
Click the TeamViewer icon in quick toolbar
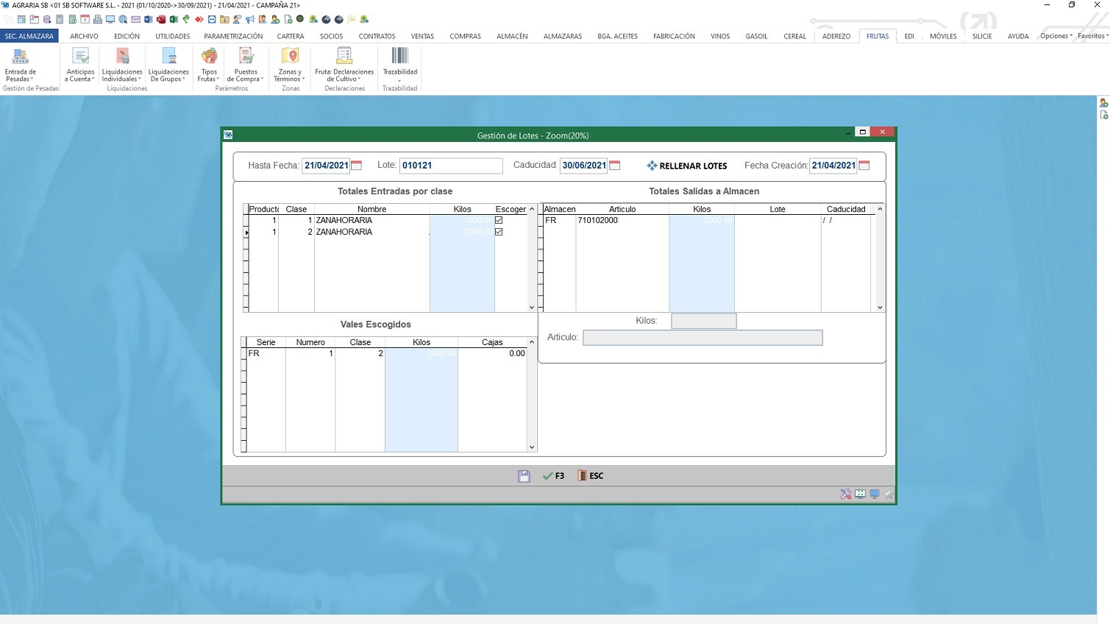pyautogui.click(x=212, y=19)
